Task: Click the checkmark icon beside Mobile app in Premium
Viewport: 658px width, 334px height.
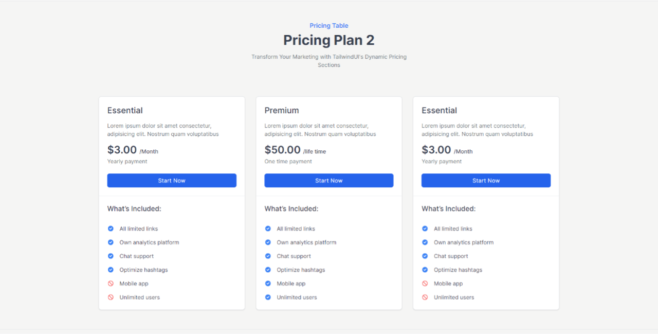Action: point(268,284)
